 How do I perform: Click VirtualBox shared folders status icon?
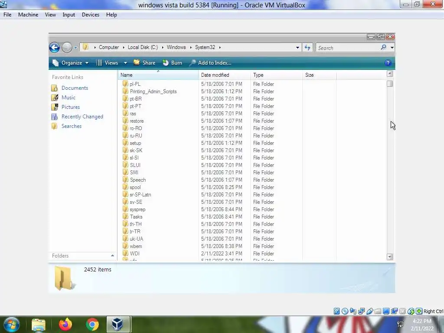click(x=378, y=311)
